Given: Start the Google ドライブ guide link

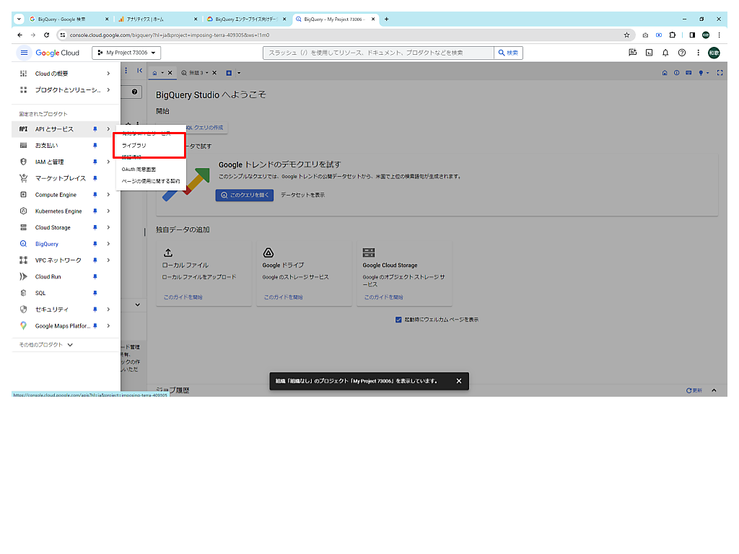Looking at the screenshot, I should point(283,297).
